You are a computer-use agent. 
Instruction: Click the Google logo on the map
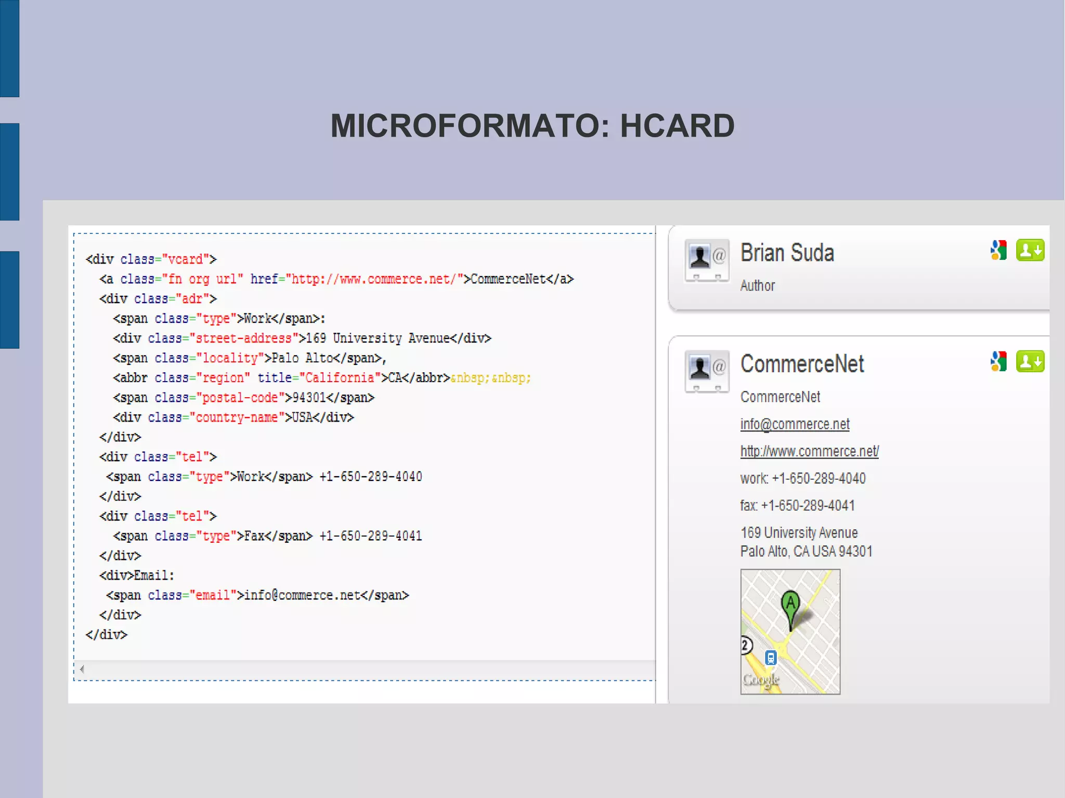coord(760,679)
